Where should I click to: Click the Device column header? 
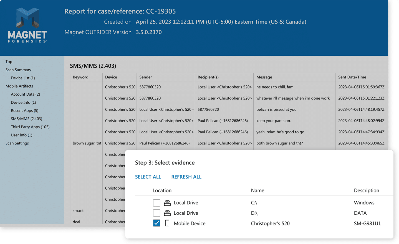pyautogui.click(x=111, y=77)
